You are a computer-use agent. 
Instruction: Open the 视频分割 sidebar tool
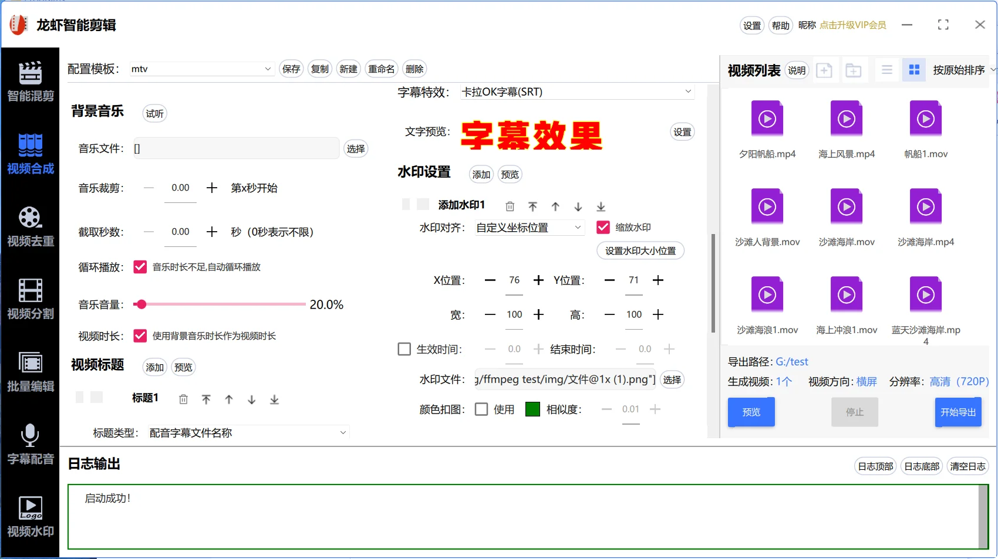(x=30, y=299)
